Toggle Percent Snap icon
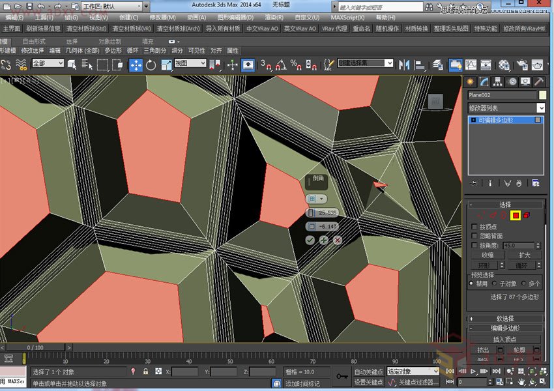554x391 pixels. [296, 65]
